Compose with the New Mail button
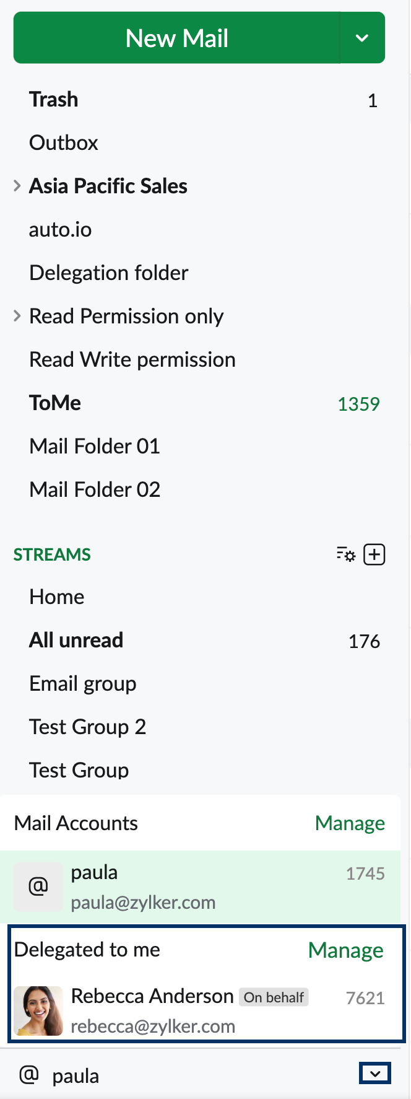Screen dimensions: 411x1099 177,38
